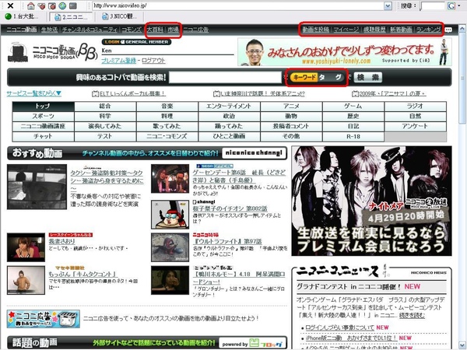
Task: Click the speech bubble icon in Nico header
Action: tap(448, 30)
